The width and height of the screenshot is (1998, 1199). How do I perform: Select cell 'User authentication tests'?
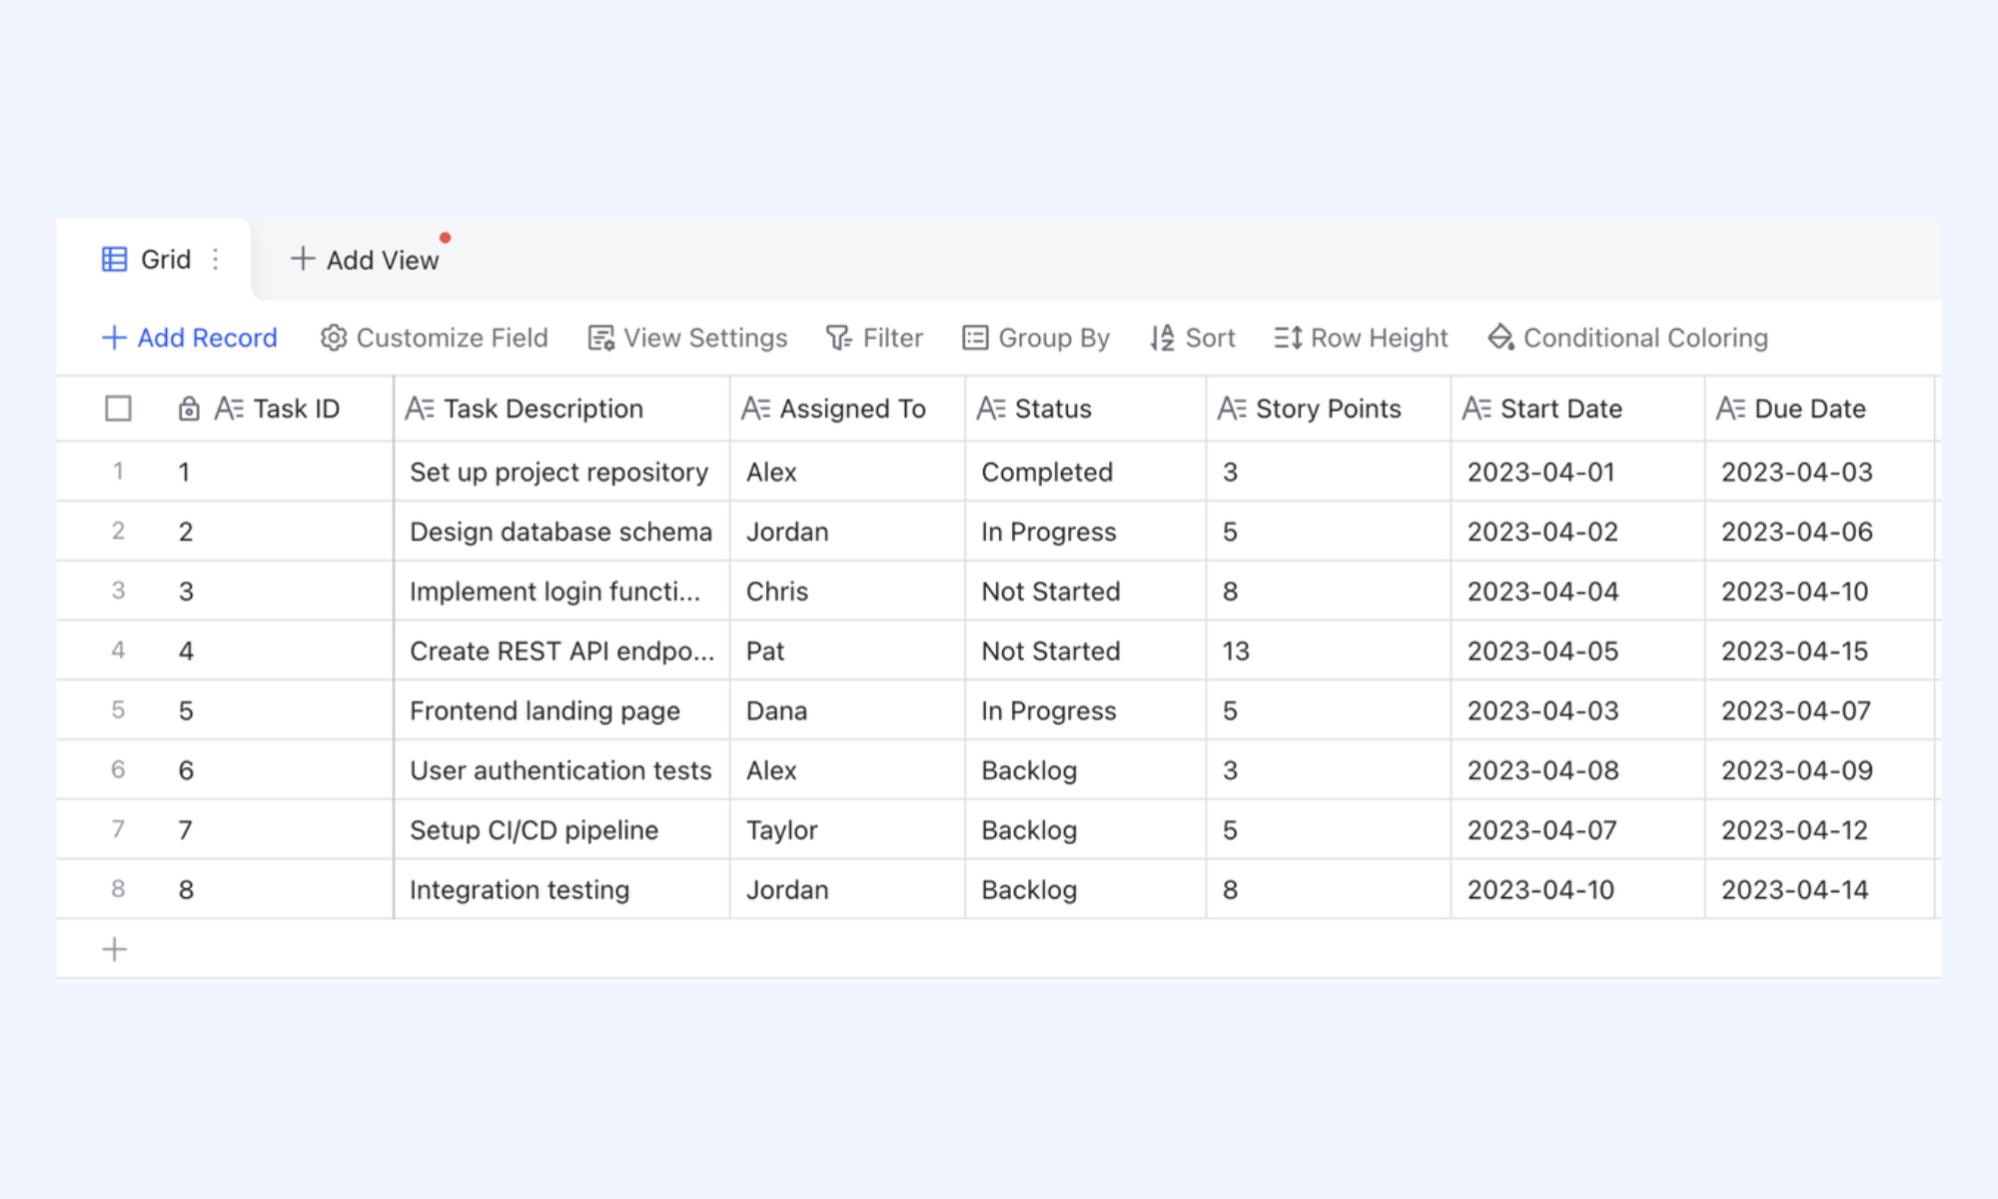[562, 770]
